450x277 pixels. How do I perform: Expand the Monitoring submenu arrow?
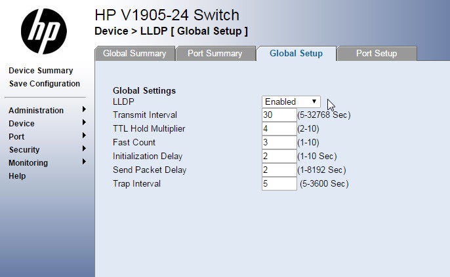point(84,162)
